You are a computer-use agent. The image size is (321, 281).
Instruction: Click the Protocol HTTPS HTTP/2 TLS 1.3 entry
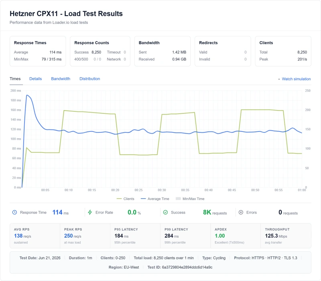pos(266,258)
